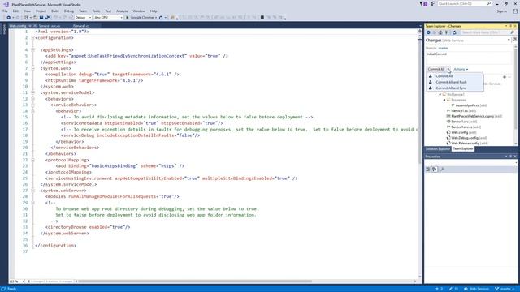The height and width of the screenshot is (292, 520).
Task: Open the Build menu
Action: pos(55,11)
